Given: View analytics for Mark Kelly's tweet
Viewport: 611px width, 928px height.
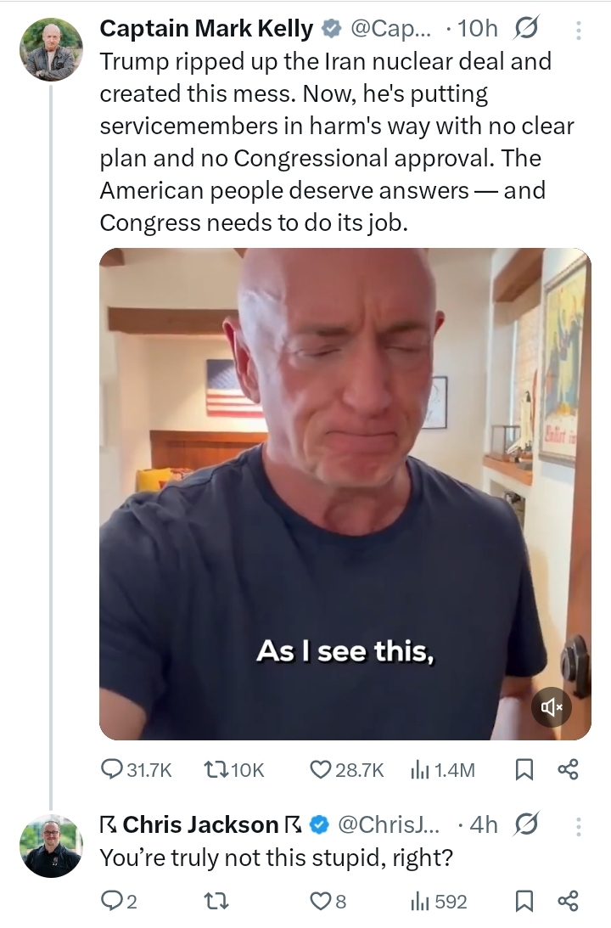Looking at the screenshot, I should click(x=420, y=769).
